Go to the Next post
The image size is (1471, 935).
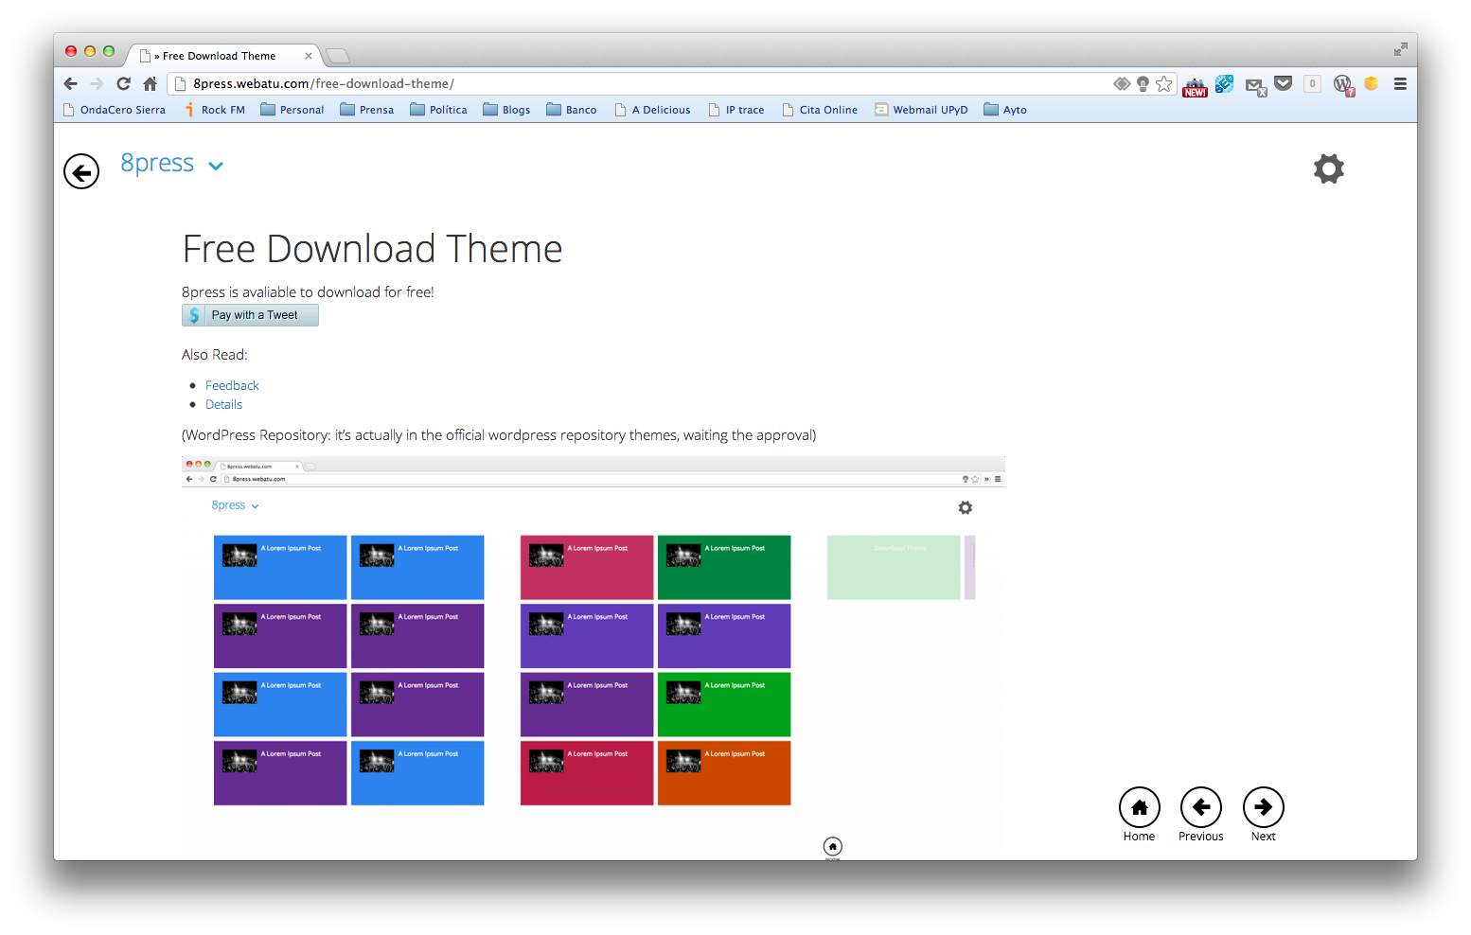point(1264,807)
